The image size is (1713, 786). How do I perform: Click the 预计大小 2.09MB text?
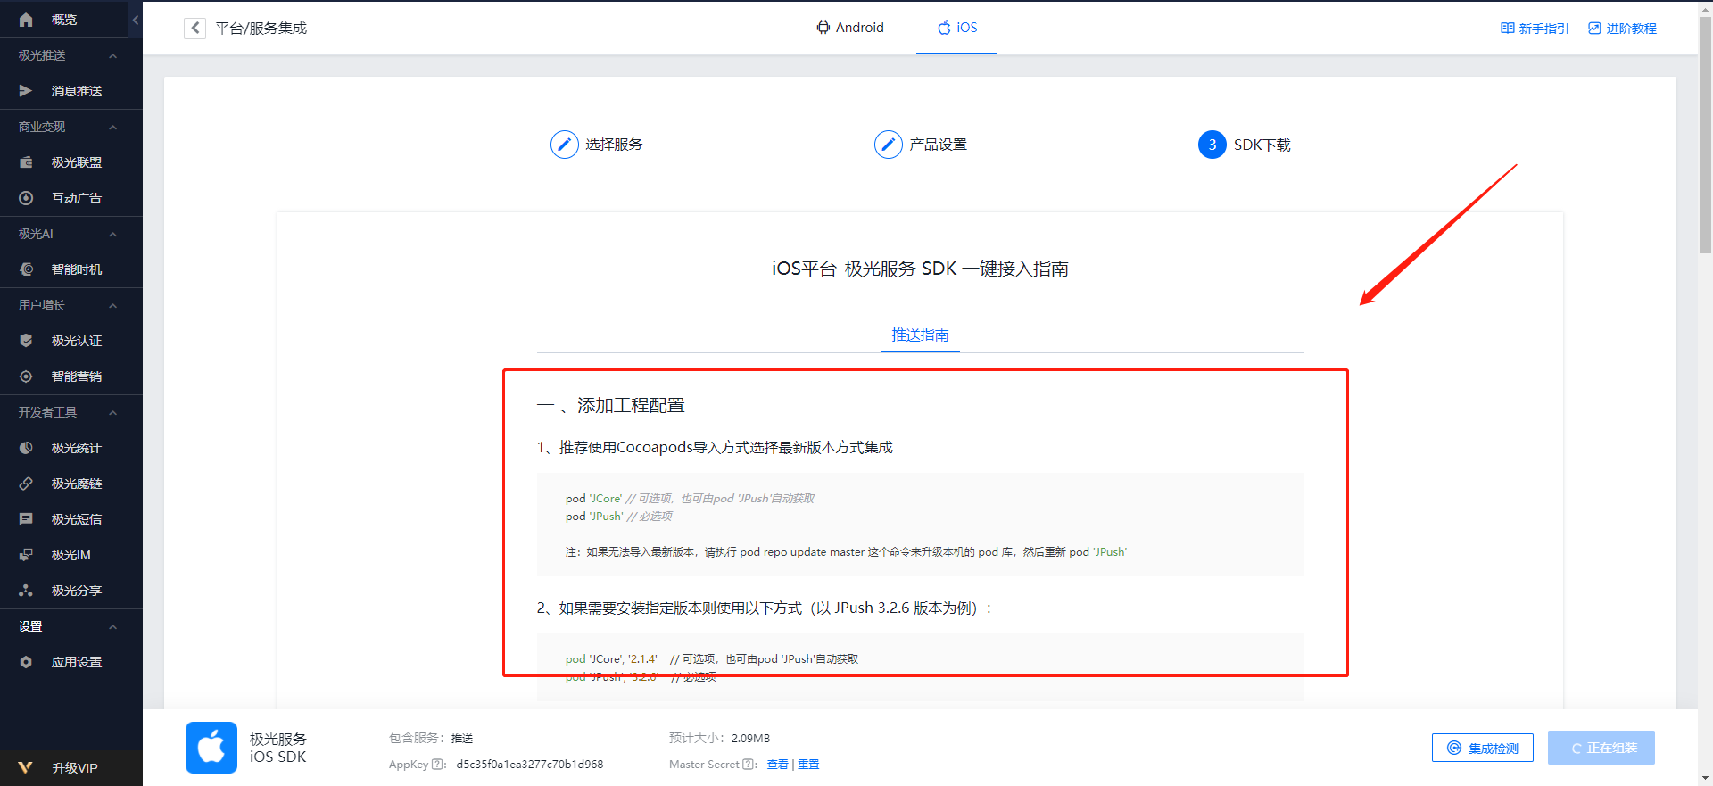click(719, 738)
